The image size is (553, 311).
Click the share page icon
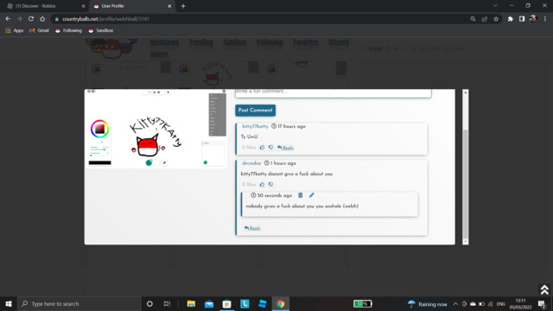point(484,19)
